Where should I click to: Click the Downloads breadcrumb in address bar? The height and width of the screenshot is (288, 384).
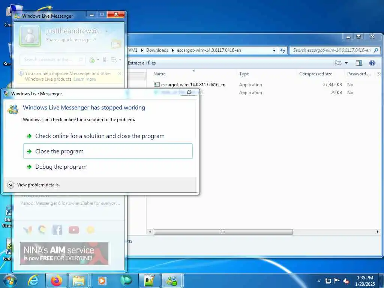pyautogui.click(x=157, y=50)
